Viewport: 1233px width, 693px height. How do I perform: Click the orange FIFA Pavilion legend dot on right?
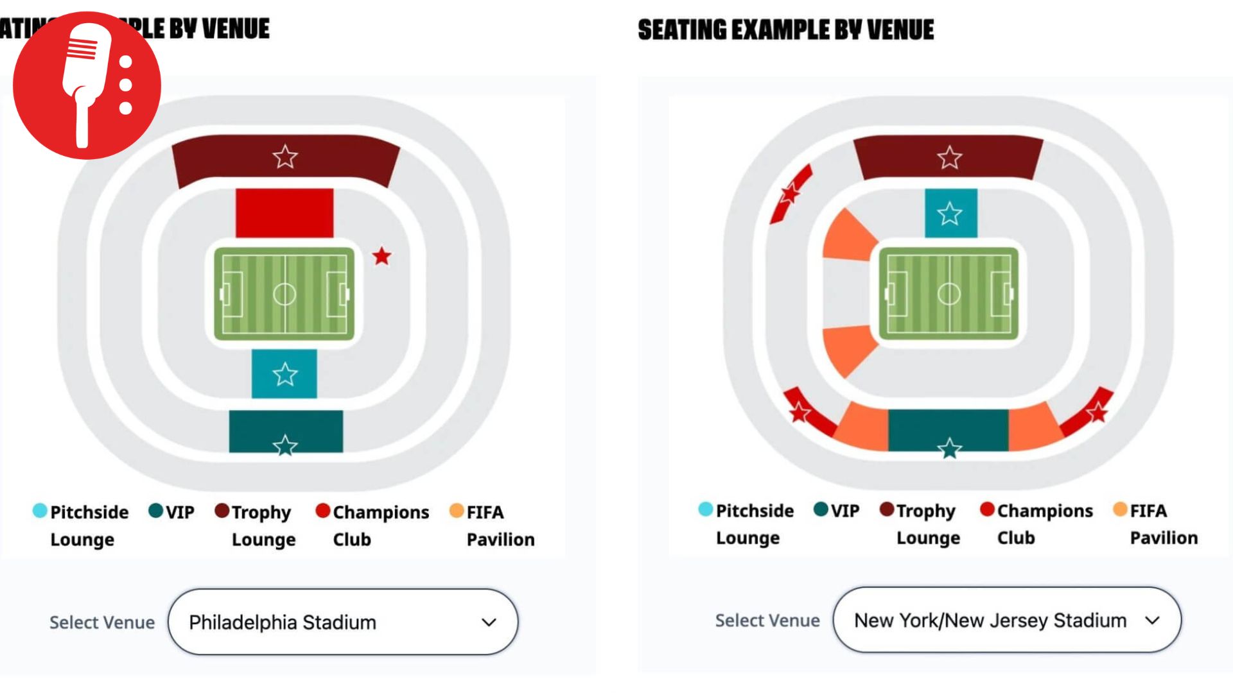pyautogui.click(x=1120, y=509)
